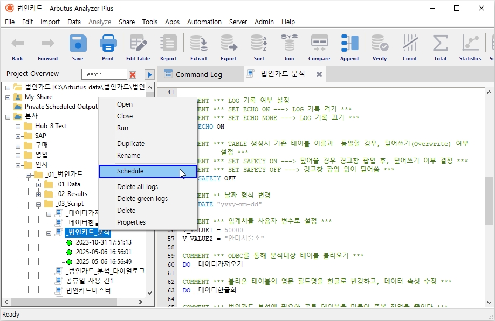Open the Server menu
The width and height of the screenshot is (495, 321).
coord(238,22)
